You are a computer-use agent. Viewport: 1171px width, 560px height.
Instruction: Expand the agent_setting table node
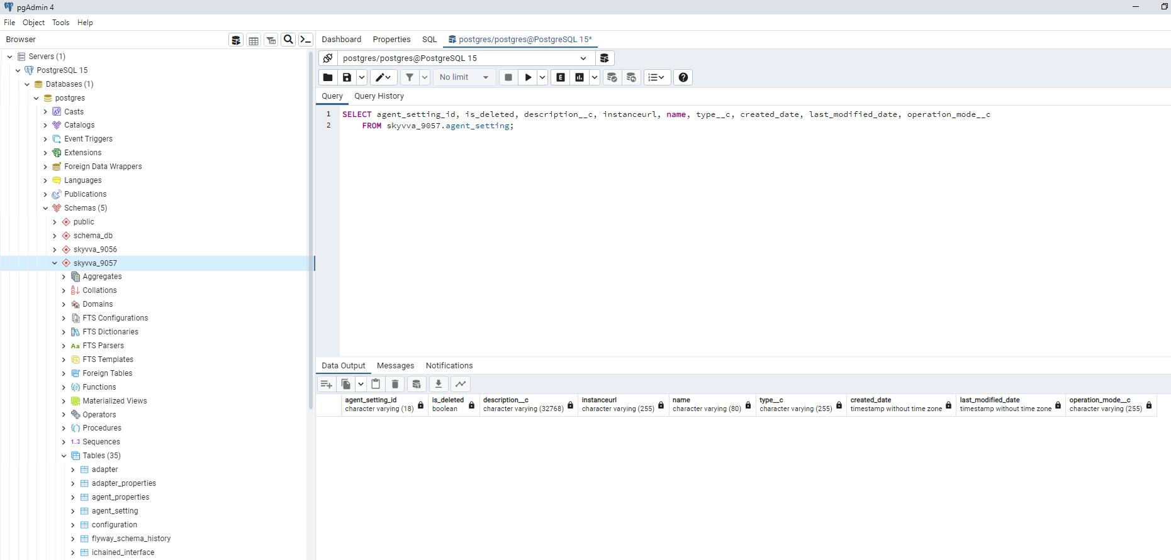coord(73,511)
